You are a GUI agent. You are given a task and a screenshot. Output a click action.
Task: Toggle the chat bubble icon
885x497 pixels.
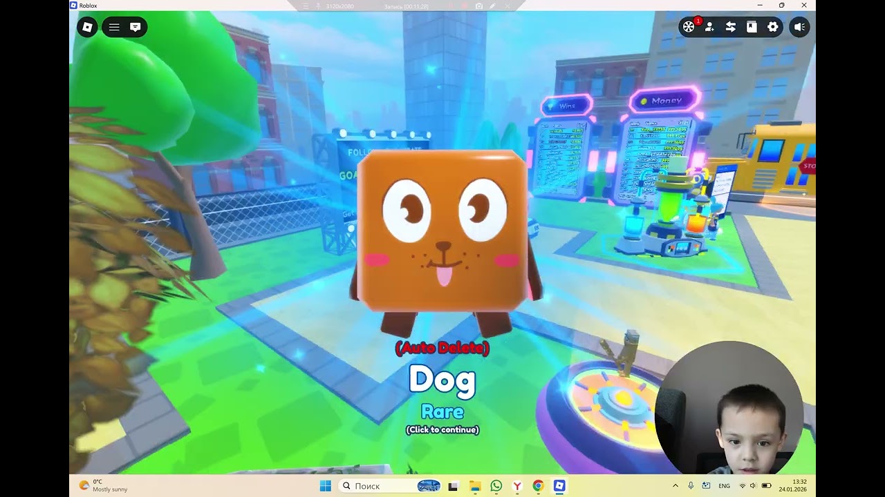(x=136, y=27)
